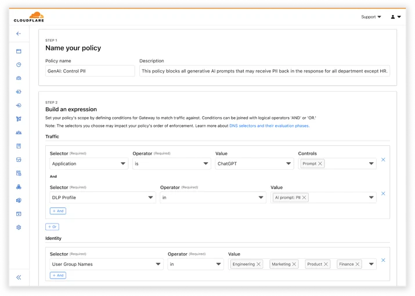This screenshot has height=296, width=415.
Task: Open the 'is' operator dropdown
Action: tap(172, 164)
